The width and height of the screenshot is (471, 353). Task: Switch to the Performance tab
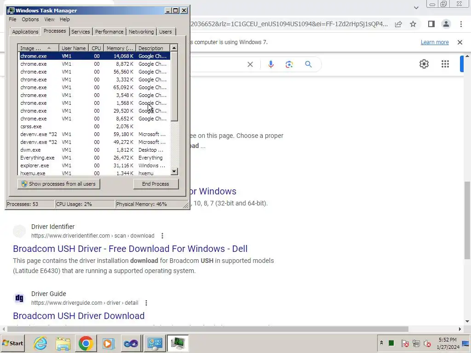tap(109, 32)
